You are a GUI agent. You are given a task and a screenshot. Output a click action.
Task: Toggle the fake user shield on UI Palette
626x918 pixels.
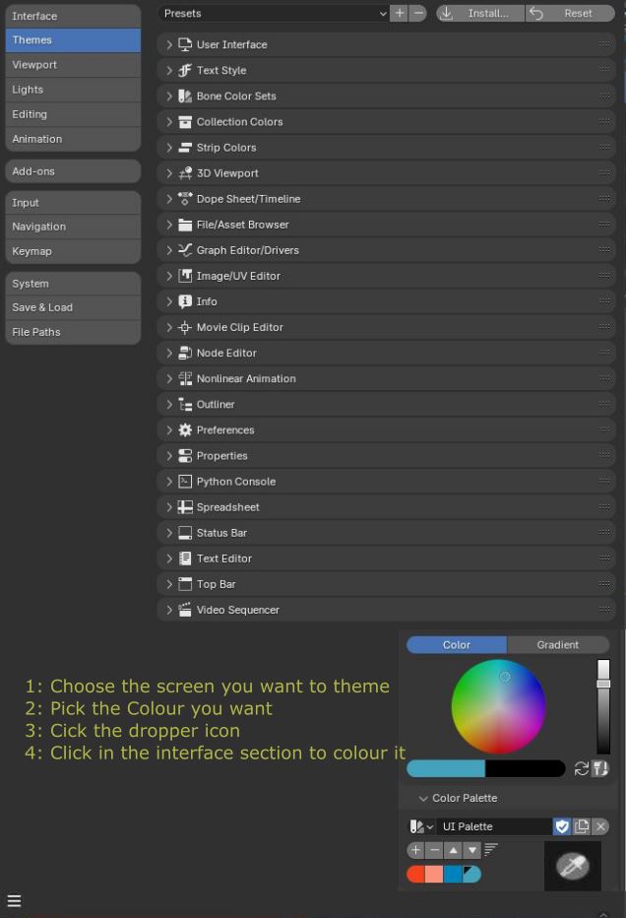(562, 826)
